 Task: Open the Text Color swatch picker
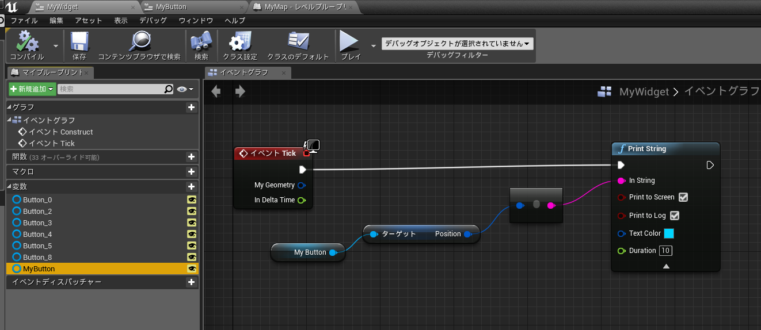point(669,233)
